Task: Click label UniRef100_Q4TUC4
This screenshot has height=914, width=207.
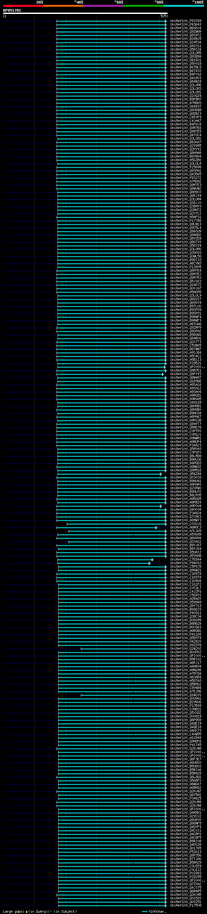Action: click(x=185, y=135)
